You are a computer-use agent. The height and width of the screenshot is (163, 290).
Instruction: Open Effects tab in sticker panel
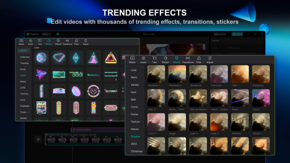(x=58, y=42)
